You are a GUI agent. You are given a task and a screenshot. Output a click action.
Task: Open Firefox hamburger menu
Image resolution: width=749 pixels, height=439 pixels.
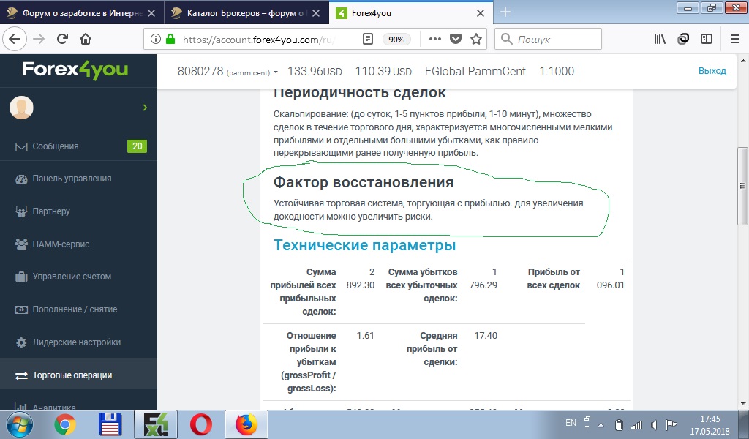734,40
